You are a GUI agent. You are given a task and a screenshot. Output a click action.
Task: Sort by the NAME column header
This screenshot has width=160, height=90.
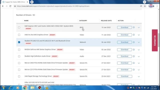click(26, 20)
